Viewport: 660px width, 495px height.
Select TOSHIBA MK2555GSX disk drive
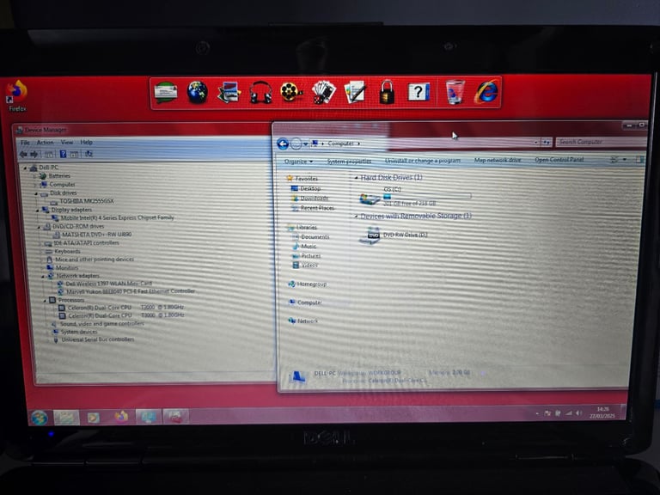[82, 201]
